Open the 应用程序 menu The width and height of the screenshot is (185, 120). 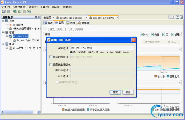click(19, 7)
